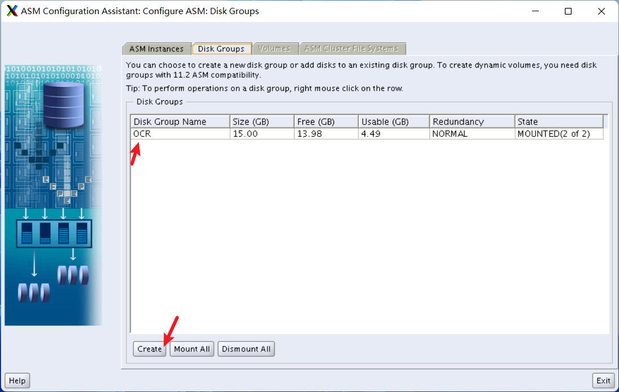Screen dimensions: 619x392
Task: Select the Disk Groups tab
Action: [221, 48]
